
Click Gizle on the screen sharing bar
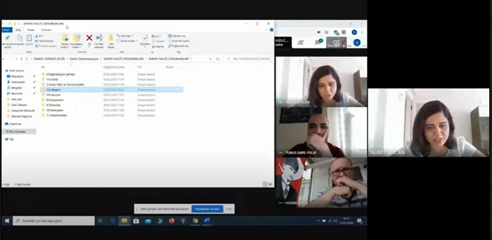229,208
